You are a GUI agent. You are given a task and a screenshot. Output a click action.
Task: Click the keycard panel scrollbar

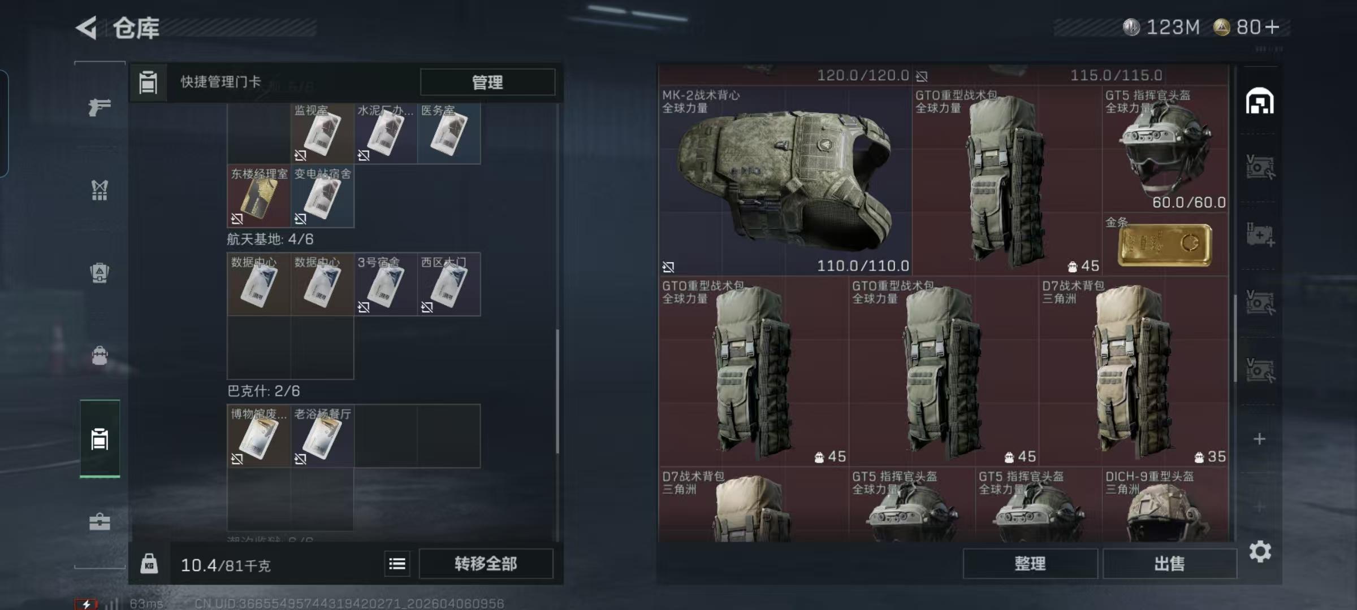[x=558, y=391]
